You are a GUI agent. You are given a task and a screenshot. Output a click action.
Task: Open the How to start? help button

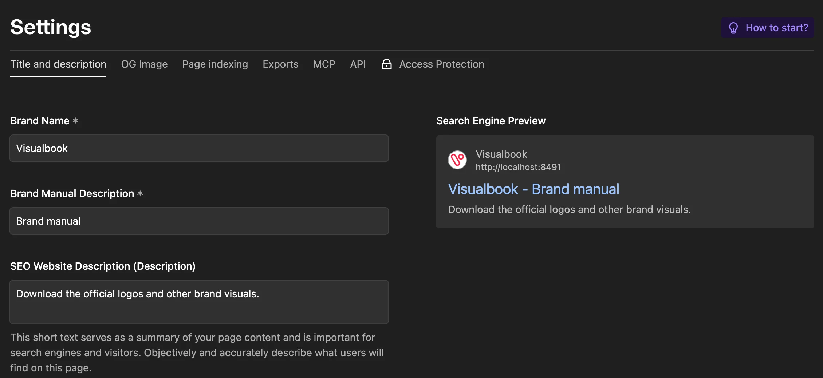coord(768,28)
